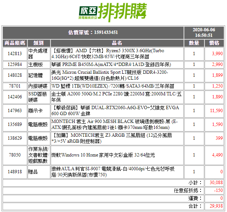Click the 商品條碼 column header
Image resolution: width=227 pixels, height=212 pixels.
pyautogui.click(x=15, y=43)
